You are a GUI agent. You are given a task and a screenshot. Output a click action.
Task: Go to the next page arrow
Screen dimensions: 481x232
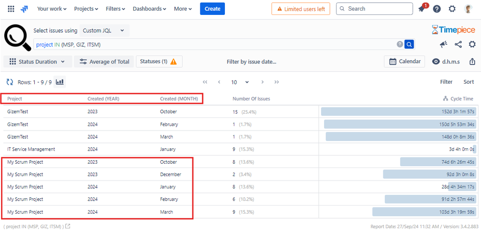(x=262, y=82)
